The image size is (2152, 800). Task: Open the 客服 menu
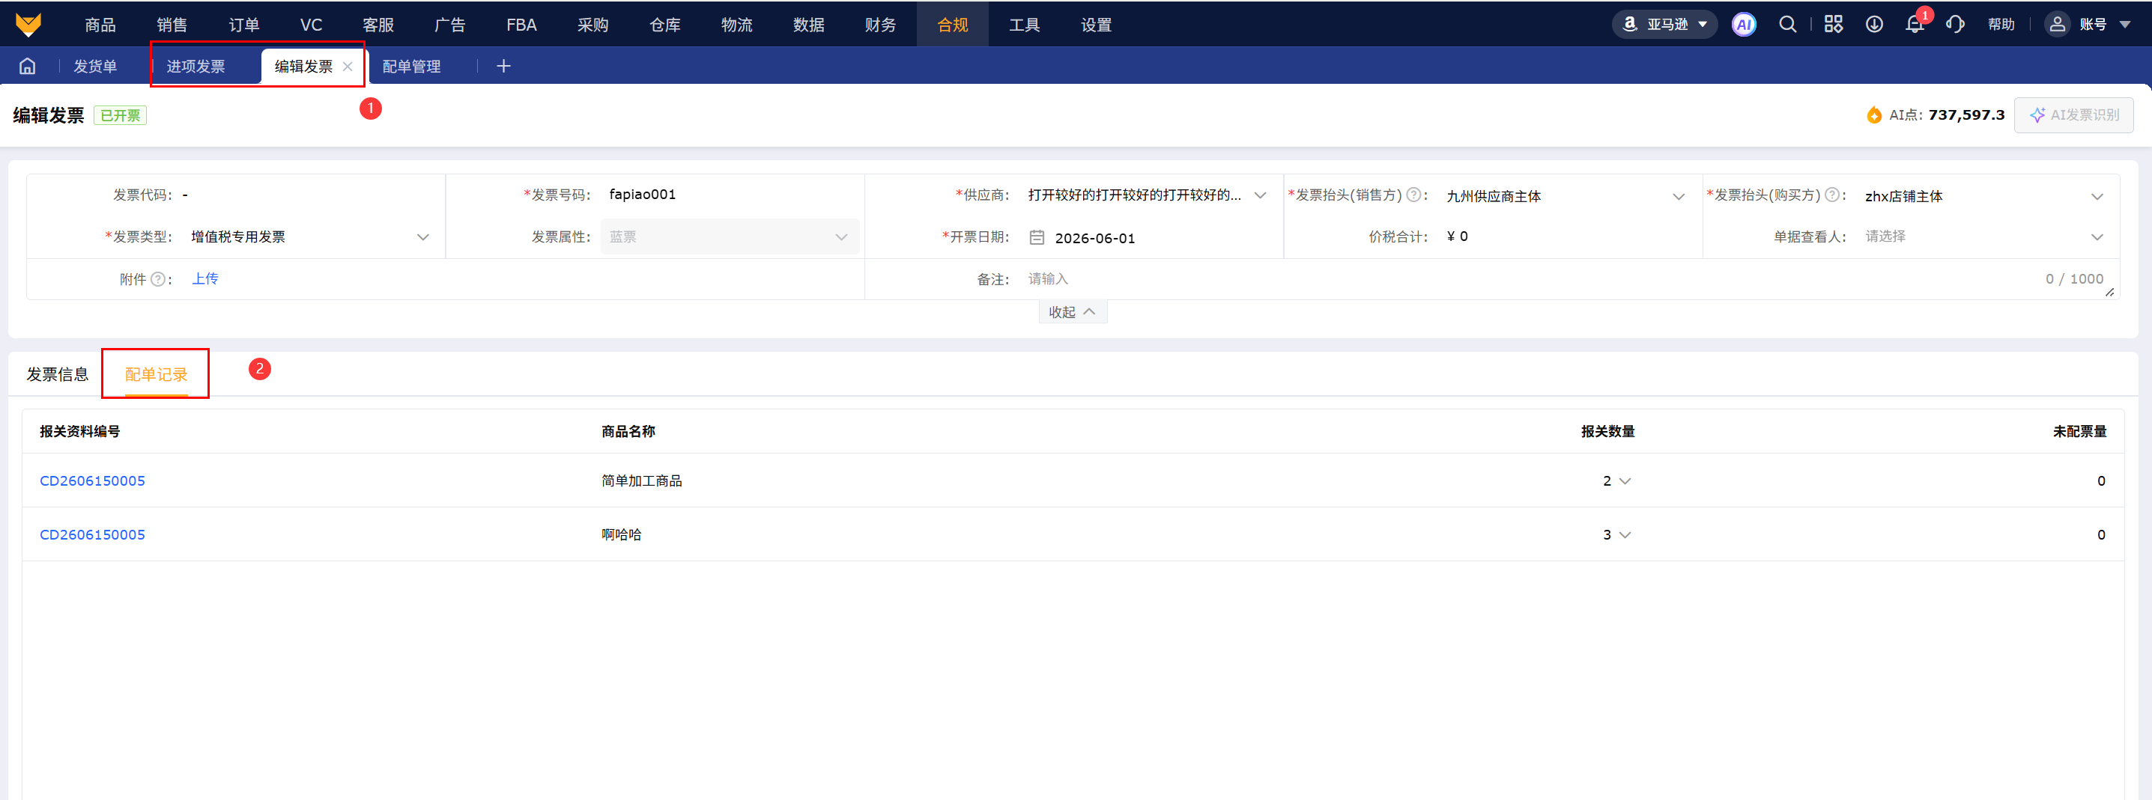pyautogui.click(x=378, y=24)
